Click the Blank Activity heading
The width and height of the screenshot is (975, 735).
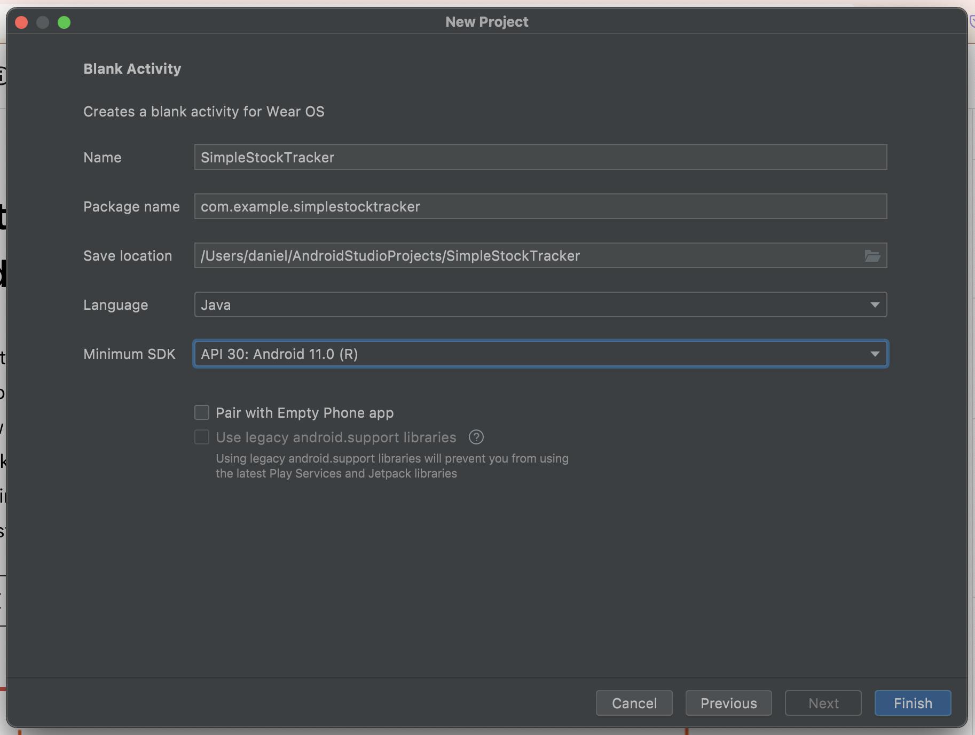pos(132,69)
